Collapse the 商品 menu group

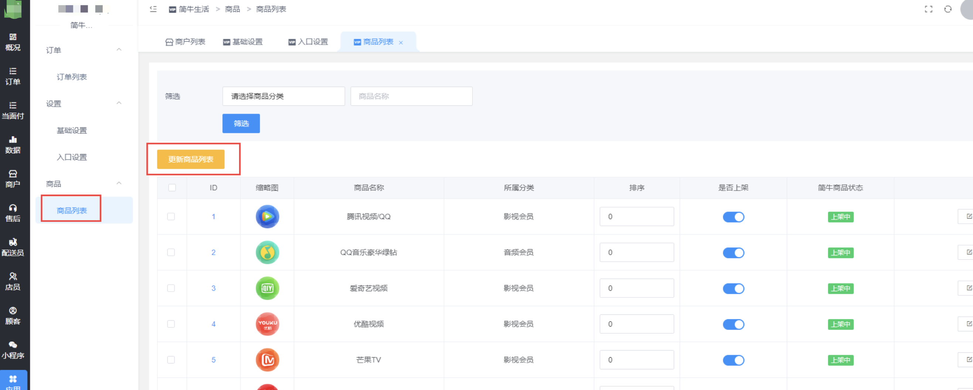point(119,183)
